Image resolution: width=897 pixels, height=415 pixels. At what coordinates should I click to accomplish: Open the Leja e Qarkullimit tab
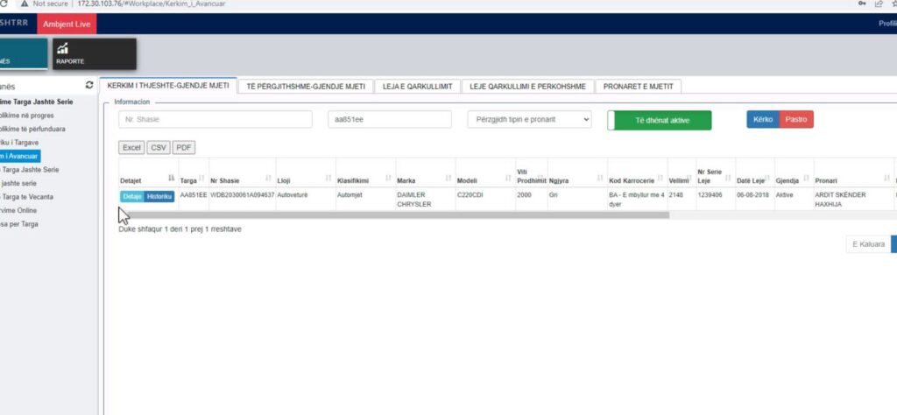[416, 86]
